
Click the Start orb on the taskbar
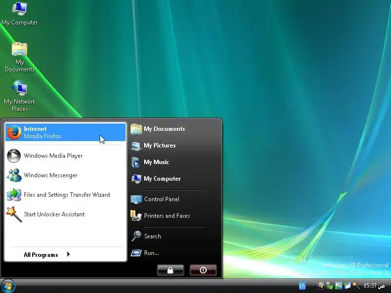pyautogui.click(x=8, y=286)
